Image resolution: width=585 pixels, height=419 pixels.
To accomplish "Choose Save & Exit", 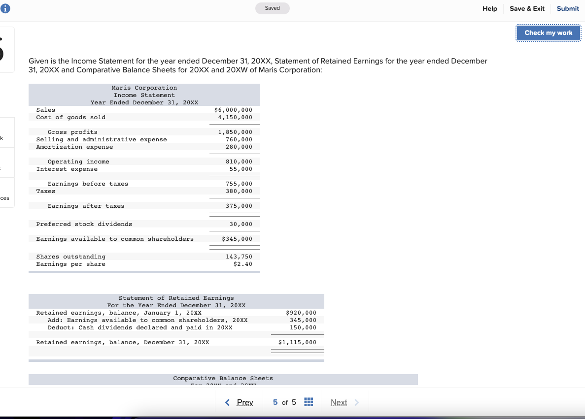I will [527, 8].
